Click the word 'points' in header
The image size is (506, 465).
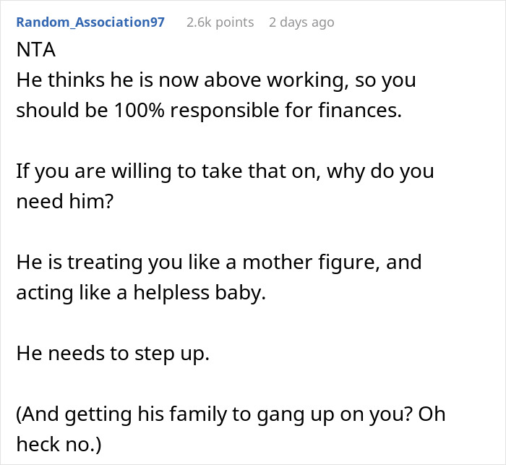[233, 22]
